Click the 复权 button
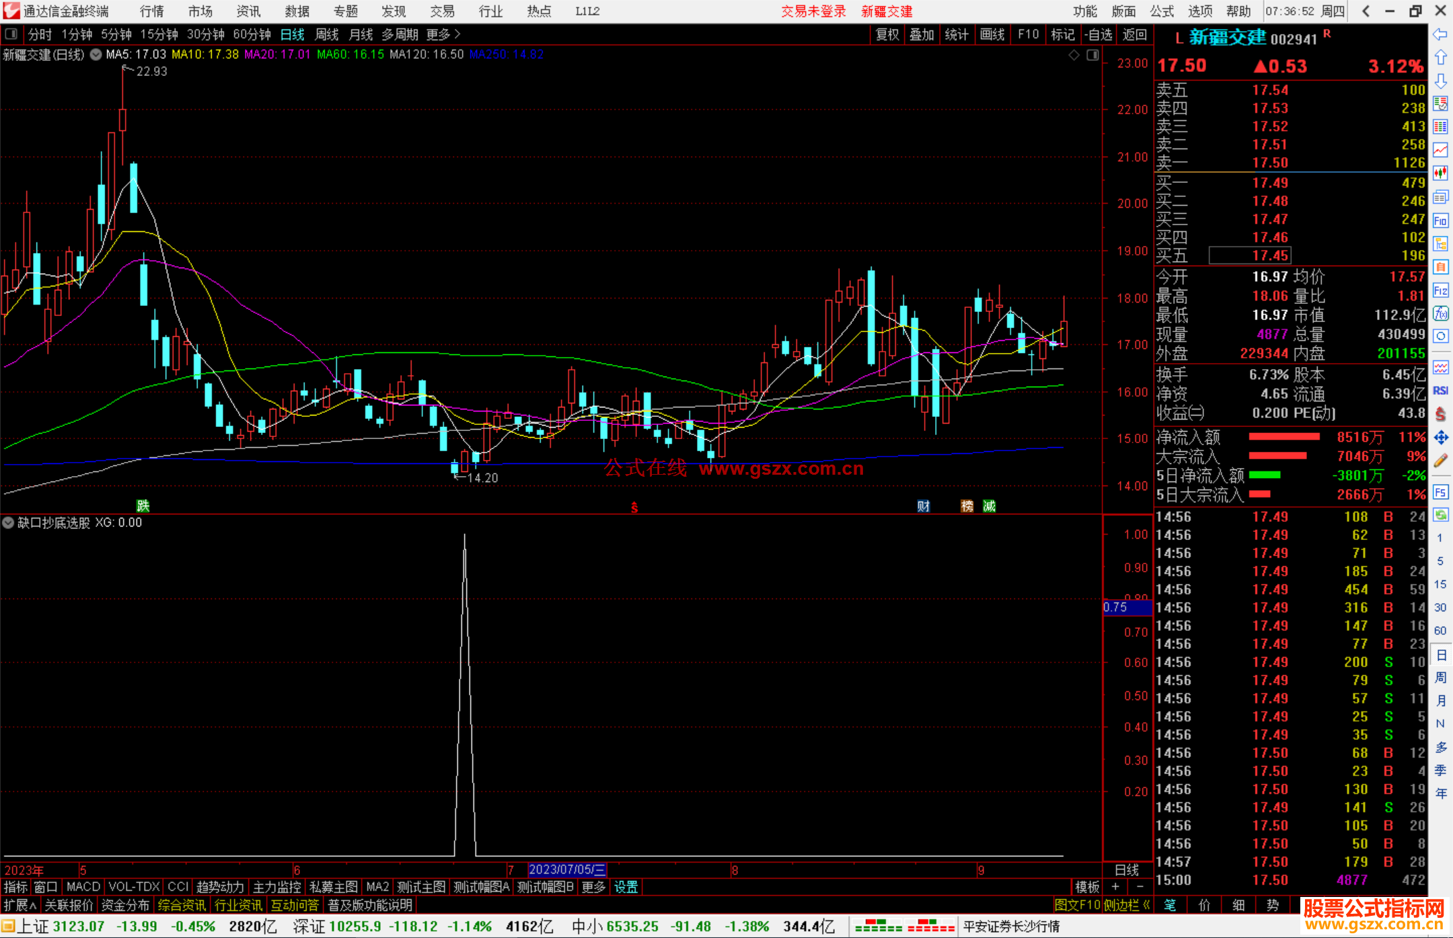 tap(887, 34)
